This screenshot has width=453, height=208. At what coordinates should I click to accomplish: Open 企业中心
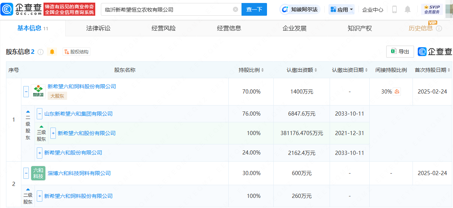pos(373,10)
